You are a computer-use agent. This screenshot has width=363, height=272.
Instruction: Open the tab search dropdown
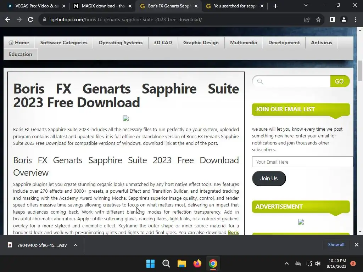coord(306,5)
